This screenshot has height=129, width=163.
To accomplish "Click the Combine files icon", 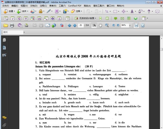I will [x=19, y=11].
